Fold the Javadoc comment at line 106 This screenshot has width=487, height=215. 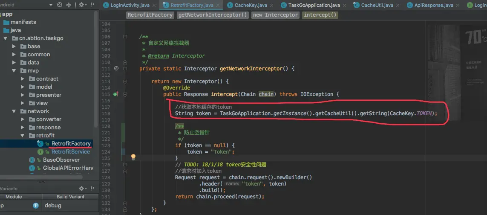point(125,37)
